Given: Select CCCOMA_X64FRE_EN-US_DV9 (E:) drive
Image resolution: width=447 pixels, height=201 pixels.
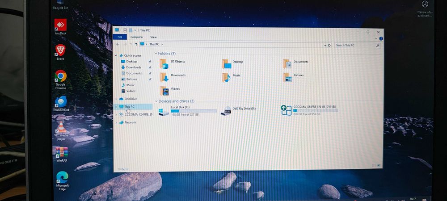Looking at the screenshot, I should (309, 110).
